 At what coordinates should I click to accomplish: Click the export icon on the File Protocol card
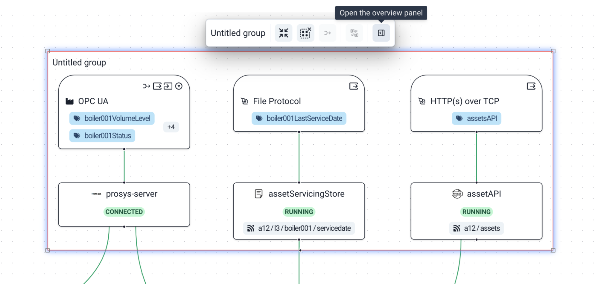tap(354, 86)
